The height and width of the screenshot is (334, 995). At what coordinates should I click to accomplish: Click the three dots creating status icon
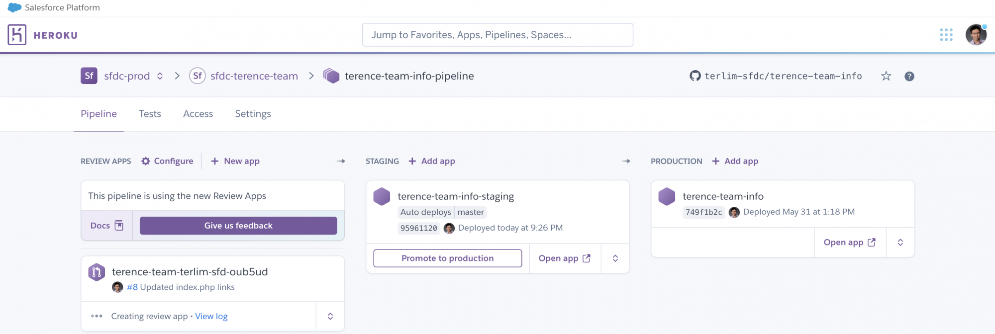[97, 316]
